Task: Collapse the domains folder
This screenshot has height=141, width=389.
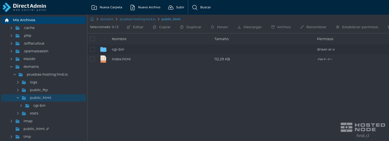Action: click(x=11, y=67)
